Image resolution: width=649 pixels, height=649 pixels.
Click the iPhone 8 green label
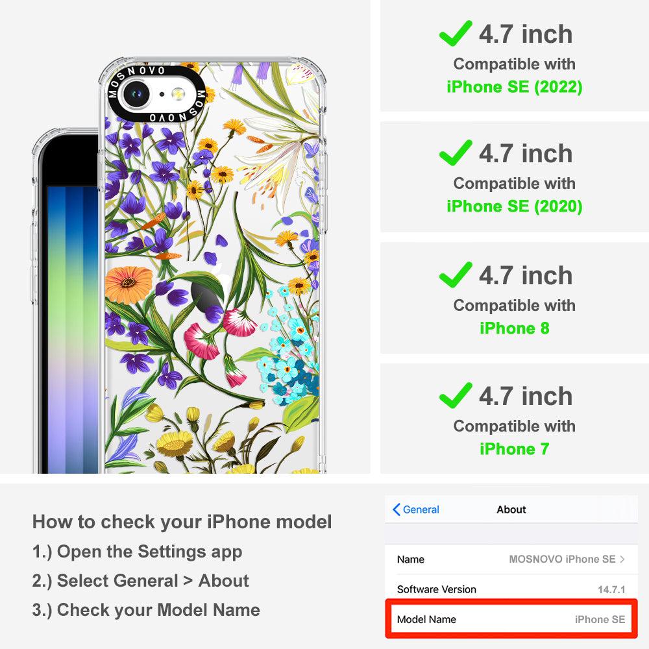(515, 328)
